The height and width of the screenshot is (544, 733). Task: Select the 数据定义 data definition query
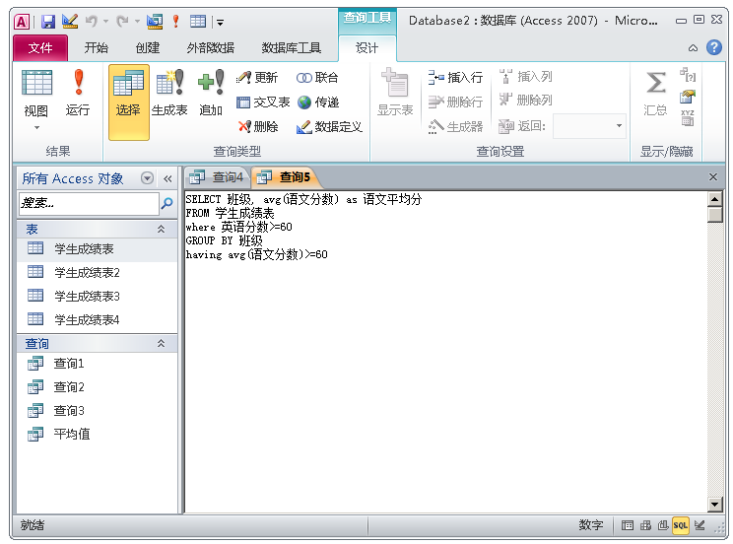tap(329, 126)
